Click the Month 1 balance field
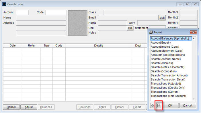The image size is (201, 113). click(x=189, y=23)
